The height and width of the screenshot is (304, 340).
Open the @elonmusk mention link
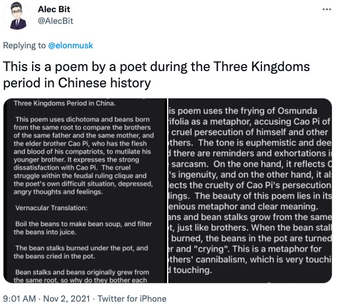pos(70,45)
